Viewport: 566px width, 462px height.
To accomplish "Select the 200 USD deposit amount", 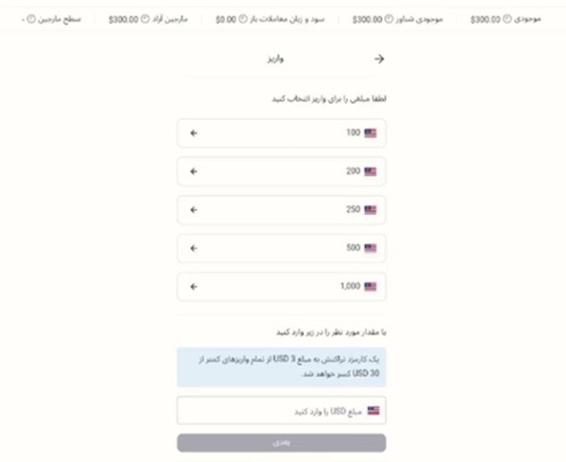I will (x=281, y=172).
